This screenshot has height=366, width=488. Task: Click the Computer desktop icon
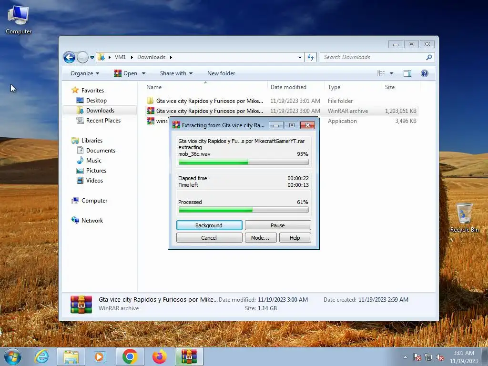(x=19, y=20)
